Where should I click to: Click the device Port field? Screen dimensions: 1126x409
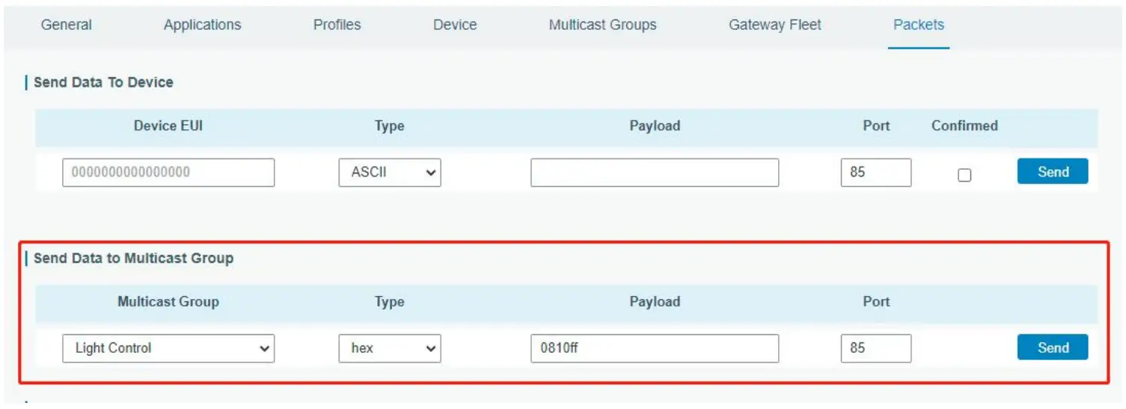point(876,172)
